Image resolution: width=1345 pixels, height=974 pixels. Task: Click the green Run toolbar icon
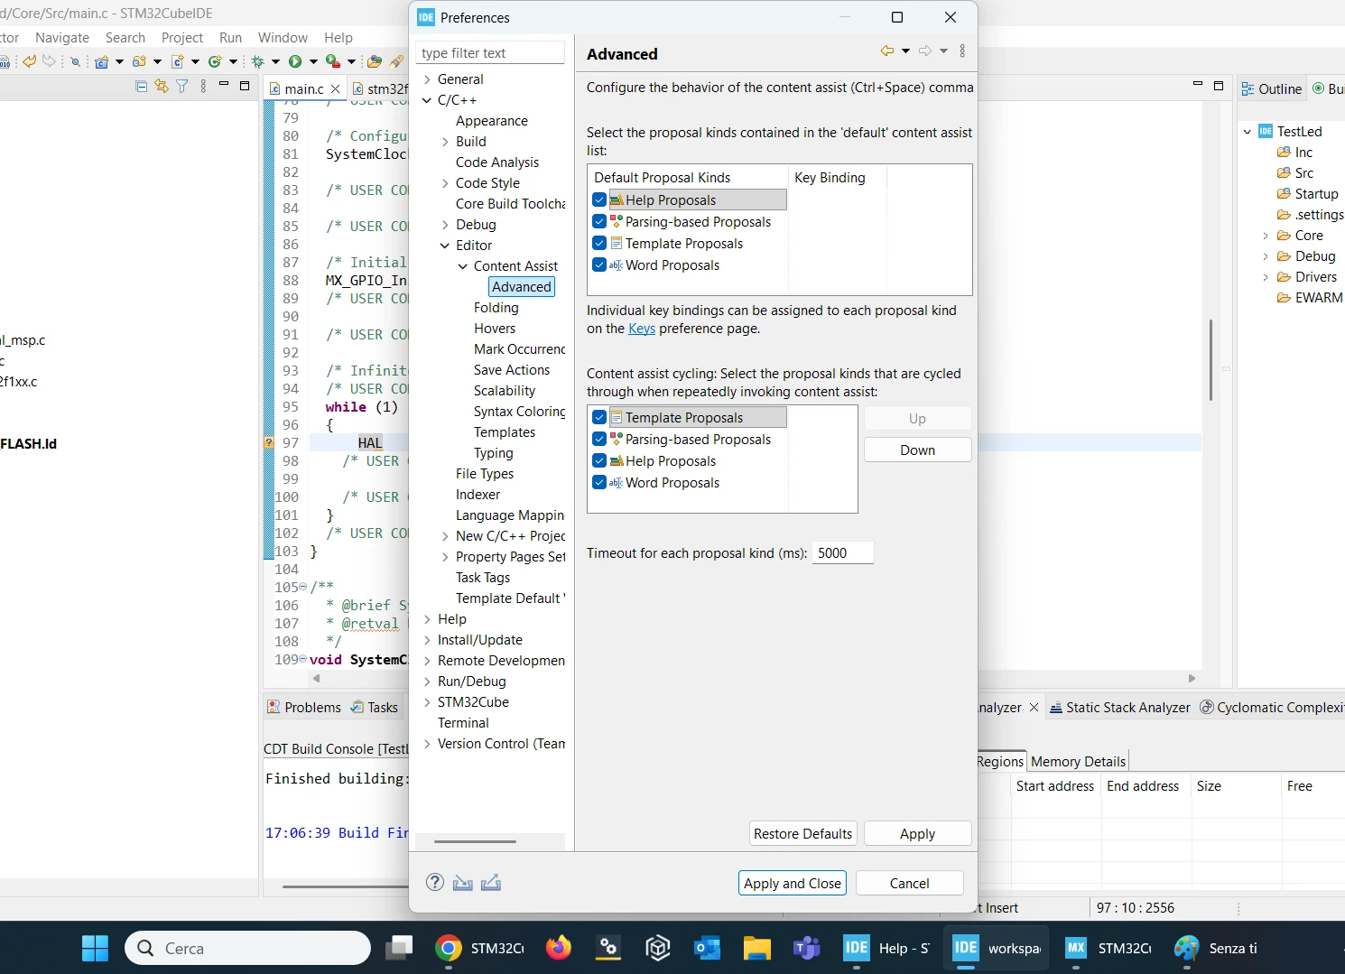(x=295, y=61)
